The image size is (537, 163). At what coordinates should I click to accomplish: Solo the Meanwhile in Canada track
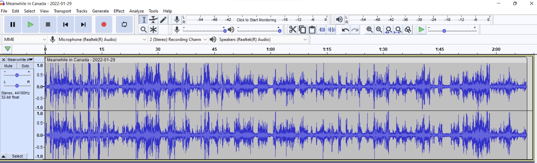25,66
